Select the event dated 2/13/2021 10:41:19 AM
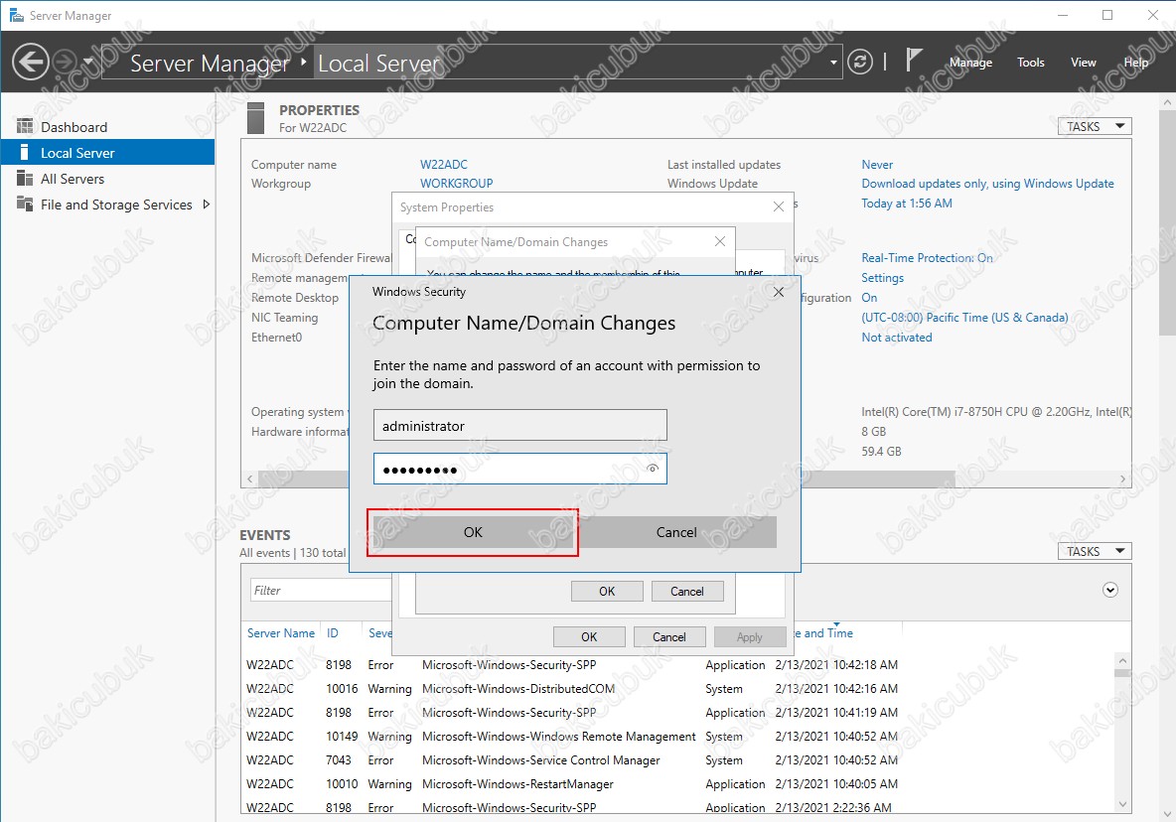The height and width of the screenshot is (822, 1176). [x=571, y=713]
